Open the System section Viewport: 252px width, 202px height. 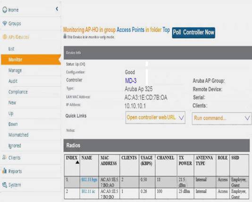click(x=15, y=185)
